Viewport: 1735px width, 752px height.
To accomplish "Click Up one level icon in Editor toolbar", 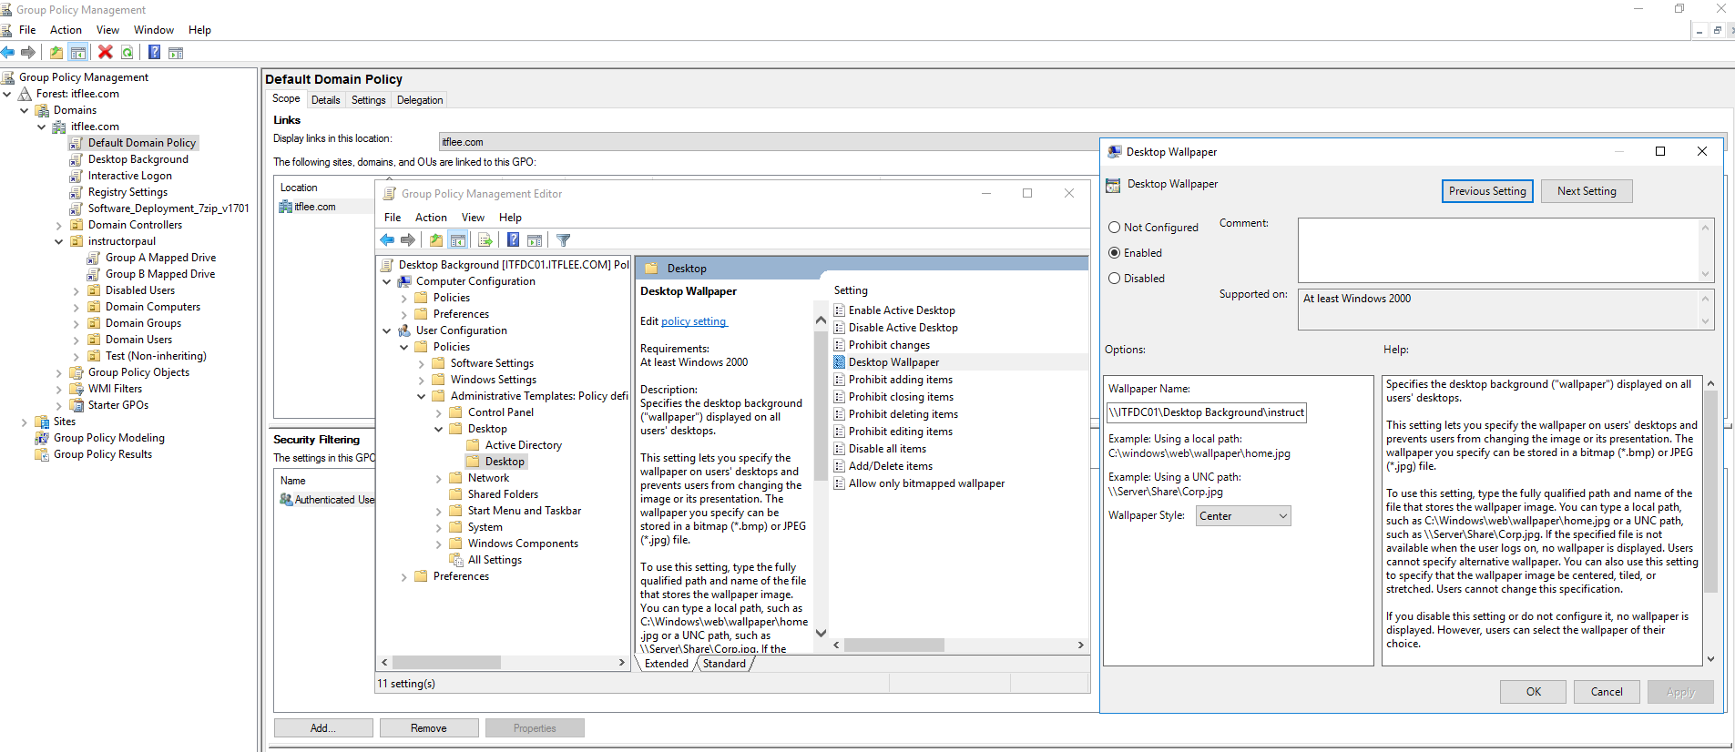I will (x=436, y=240).
